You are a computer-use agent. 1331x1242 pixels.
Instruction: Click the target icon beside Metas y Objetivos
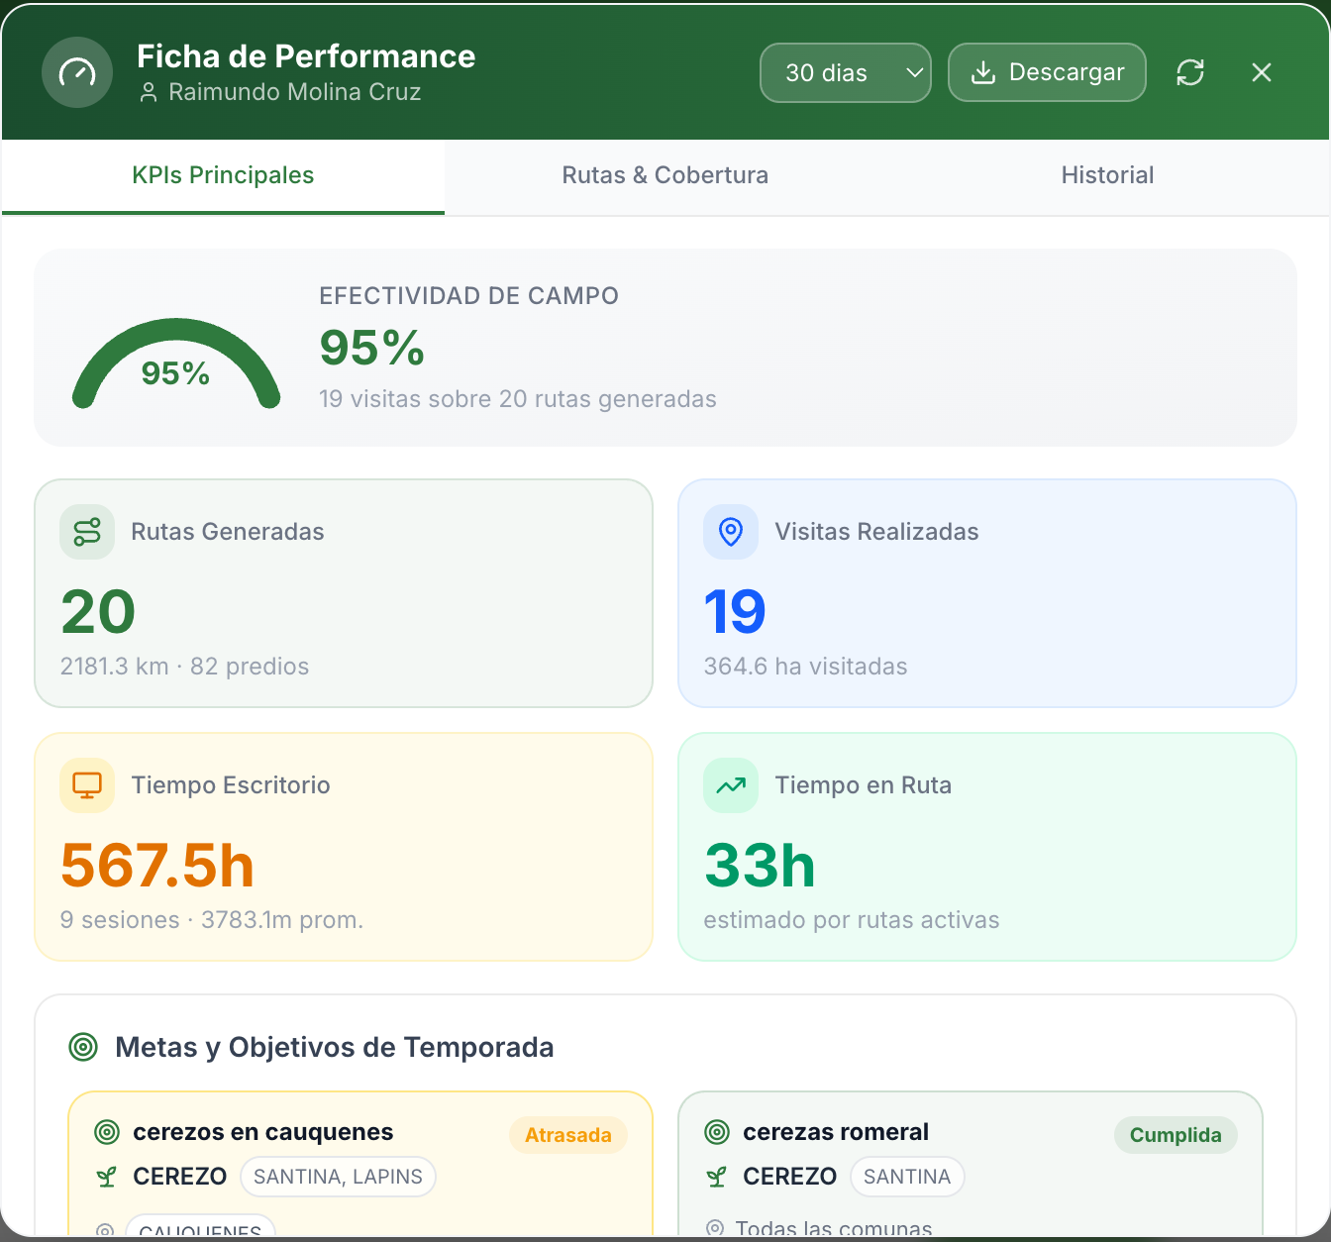tap(83, 1046)
